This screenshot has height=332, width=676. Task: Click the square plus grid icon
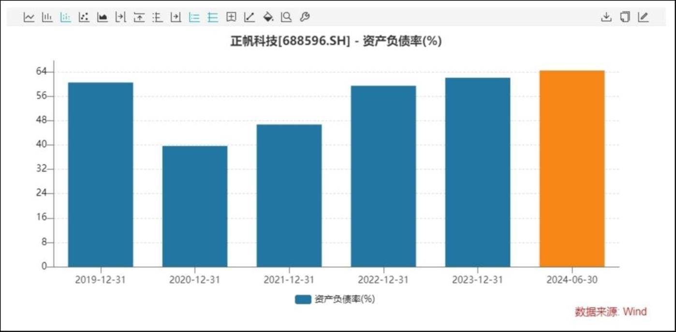tap(231, 17)
